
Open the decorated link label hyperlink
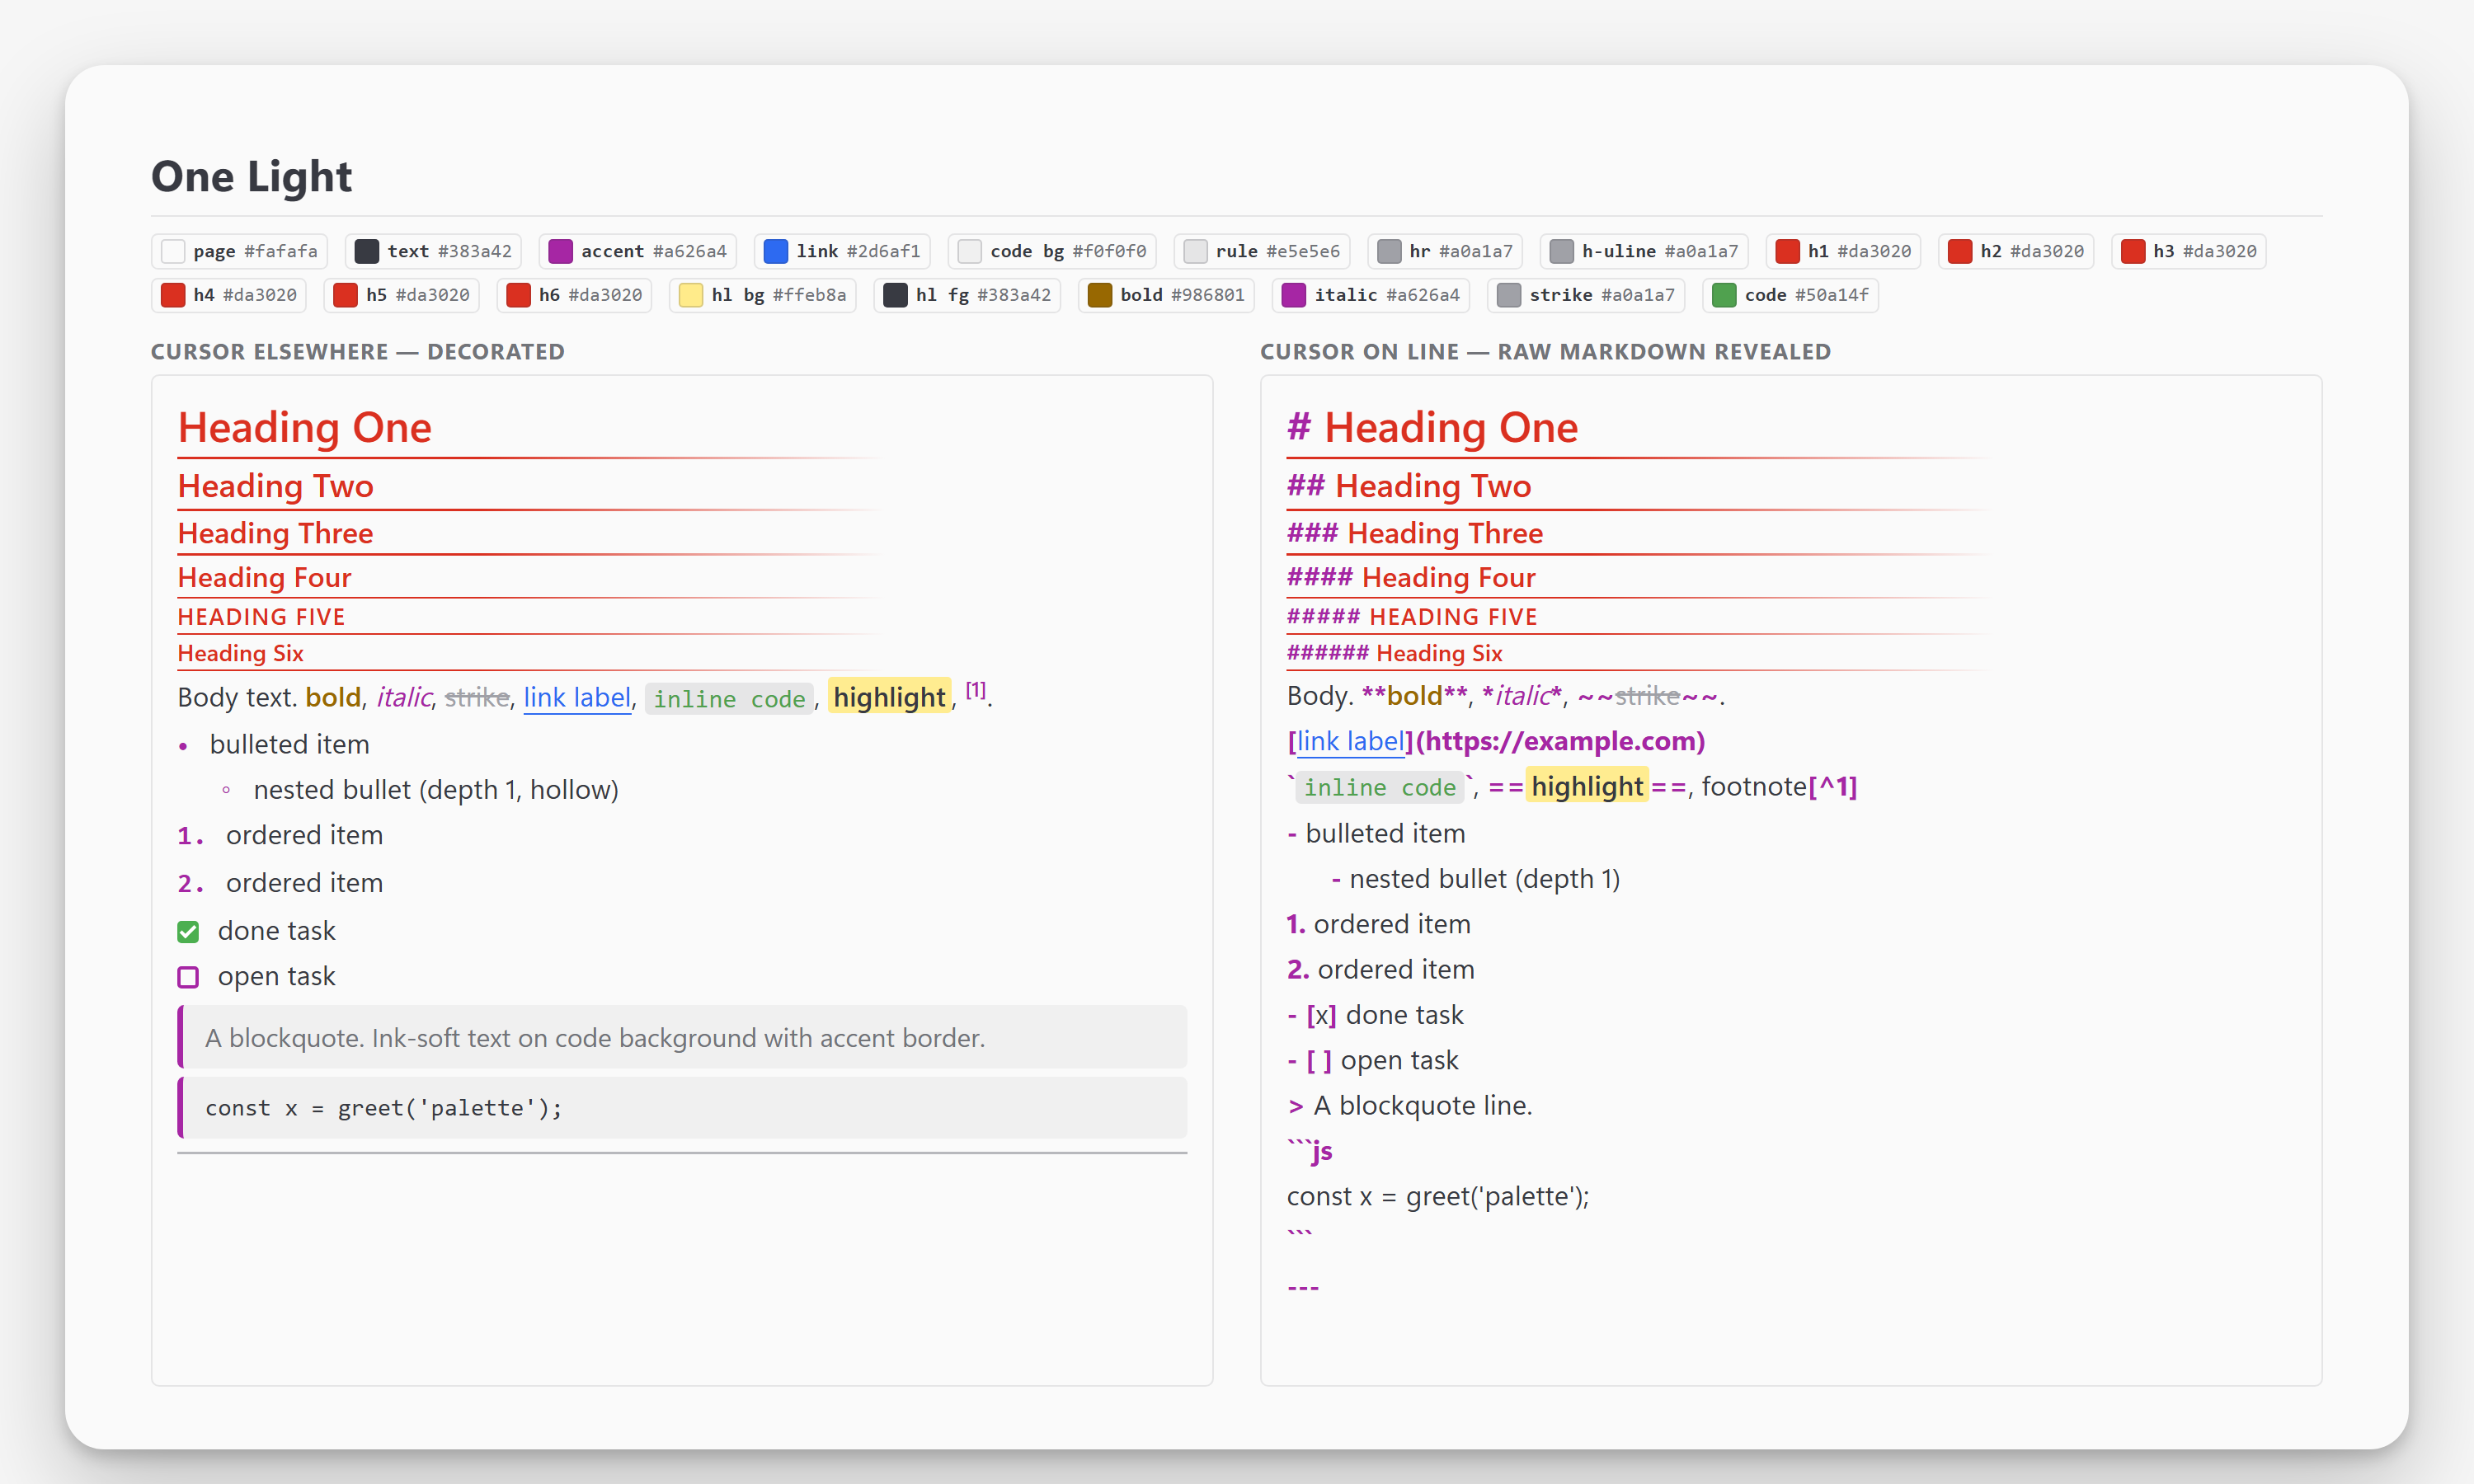point(577,697)
